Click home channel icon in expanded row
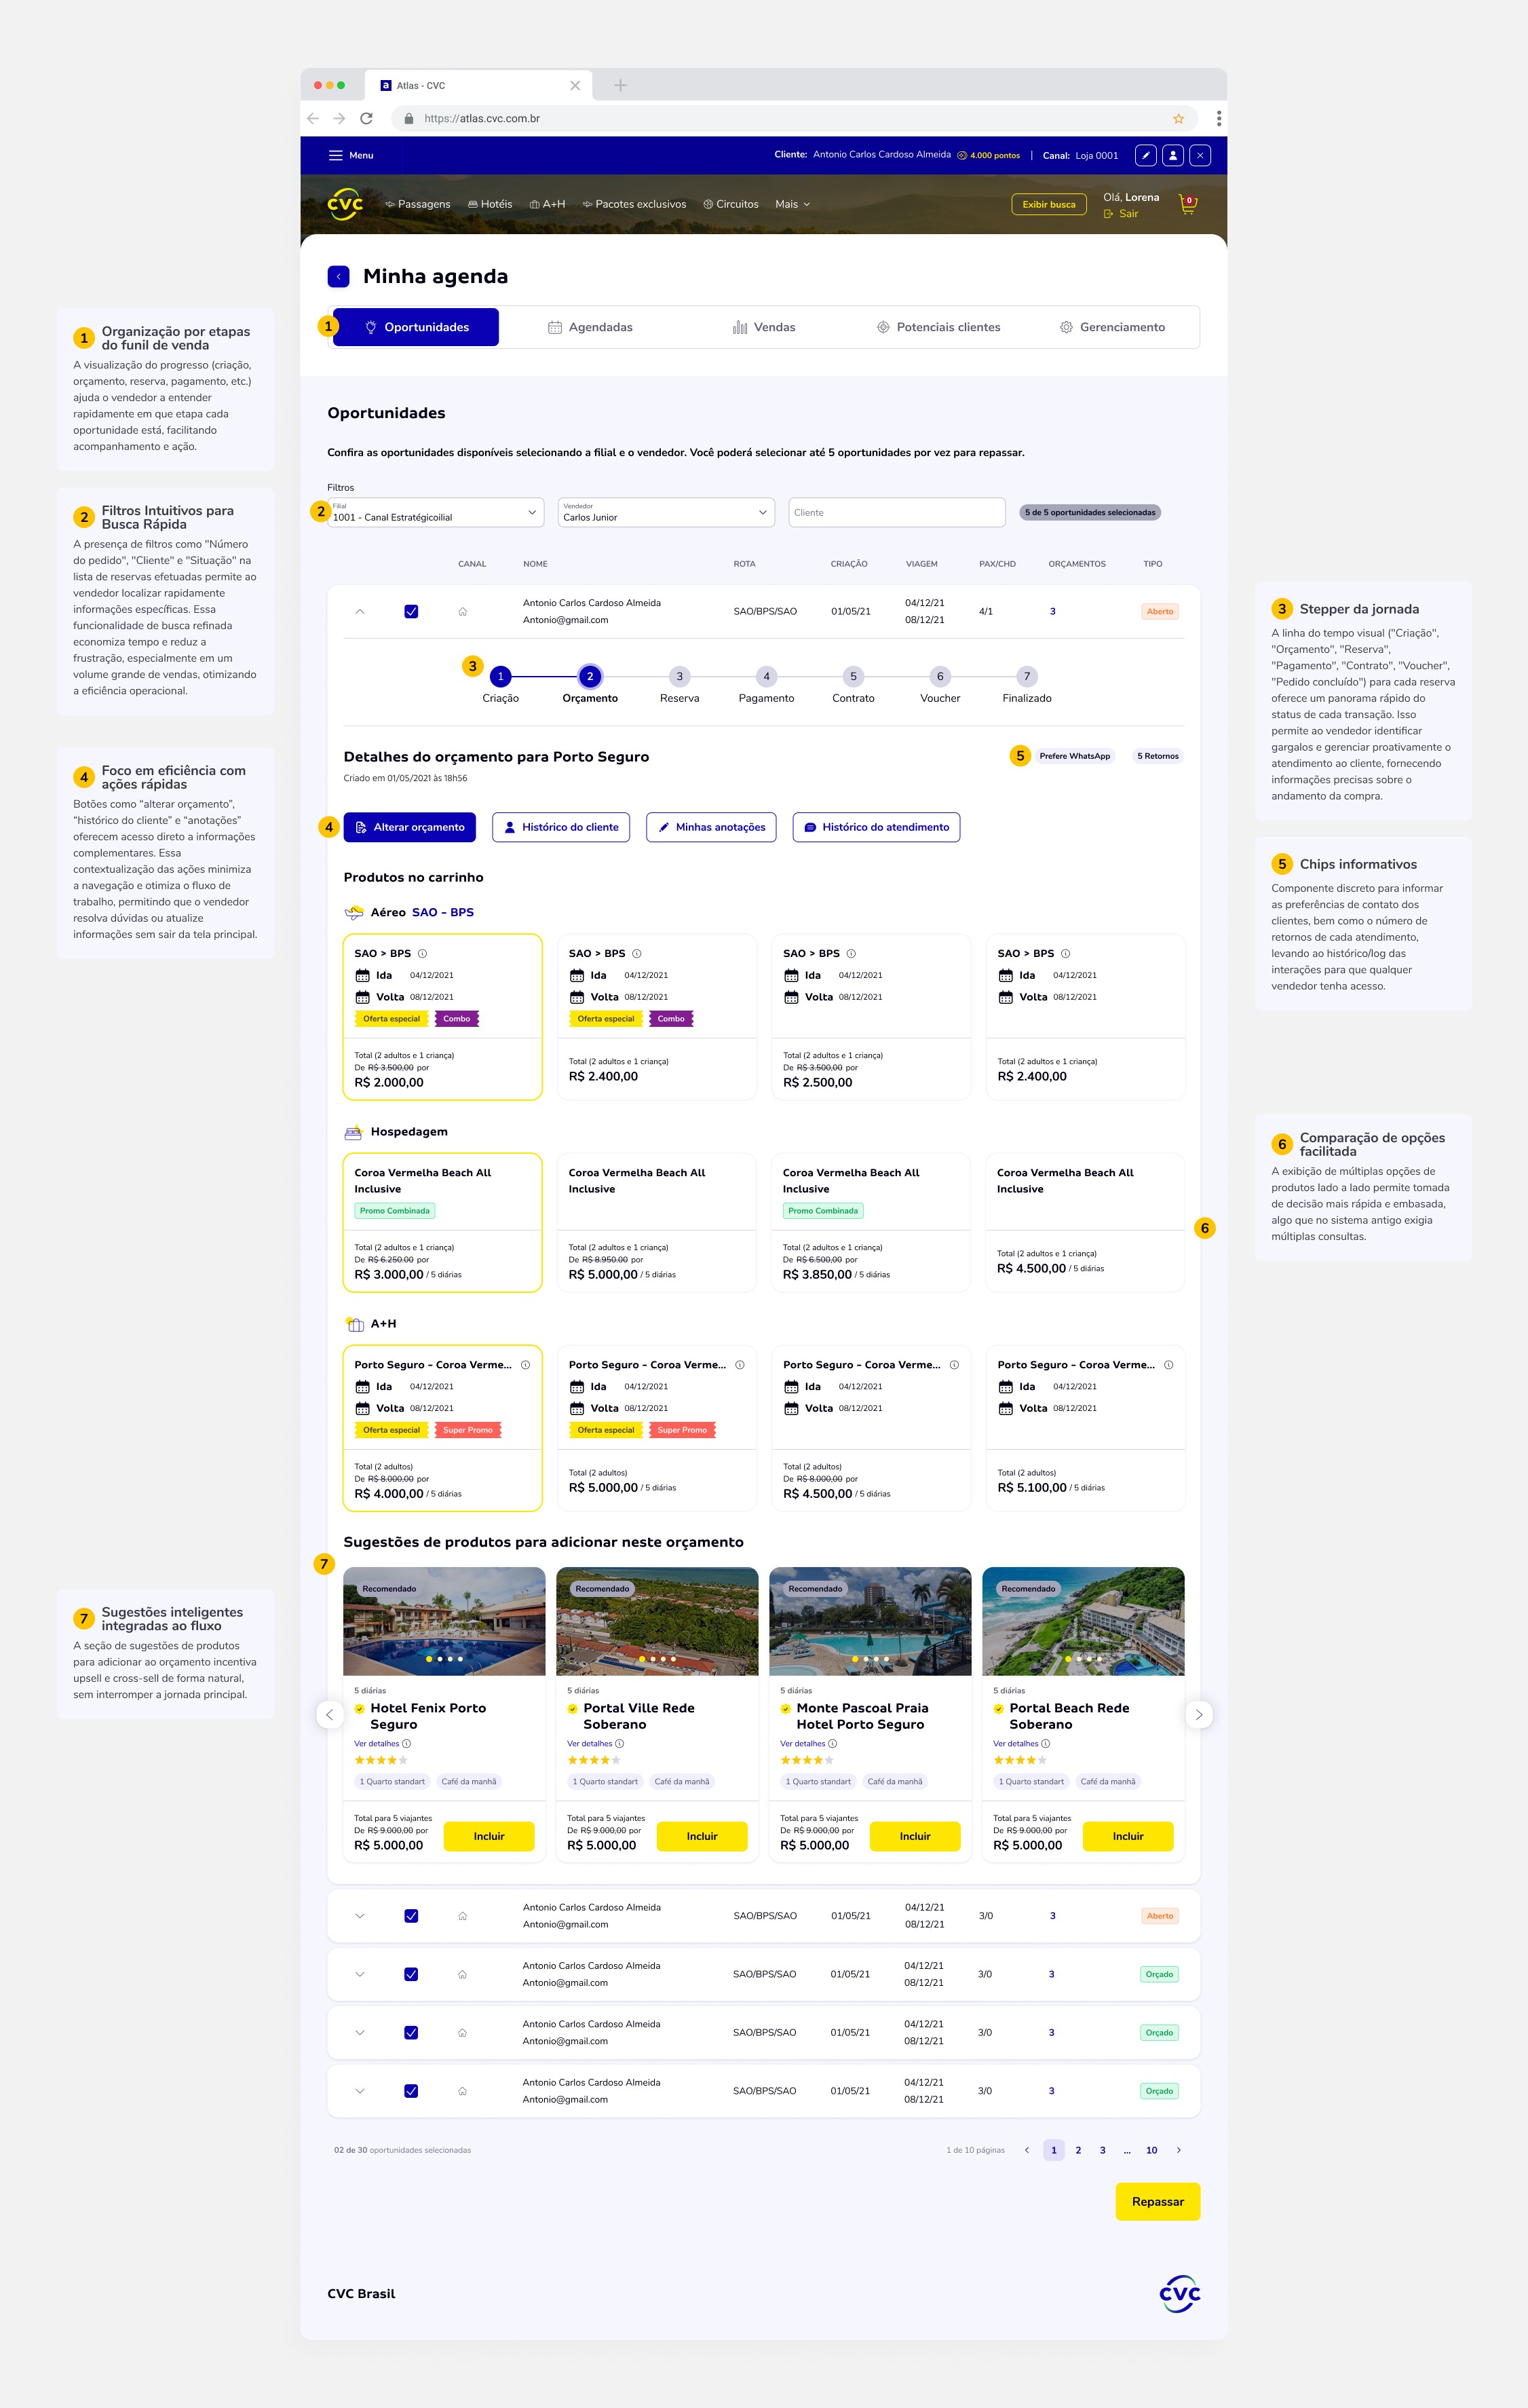 coord(462,611)
